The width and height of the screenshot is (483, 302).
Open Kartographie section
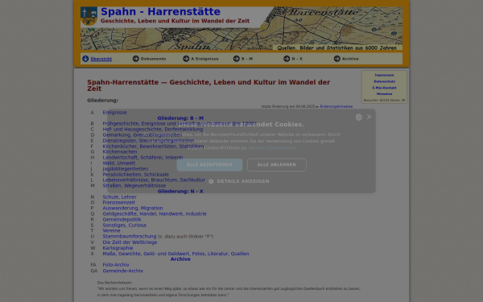tap(118, 248)
